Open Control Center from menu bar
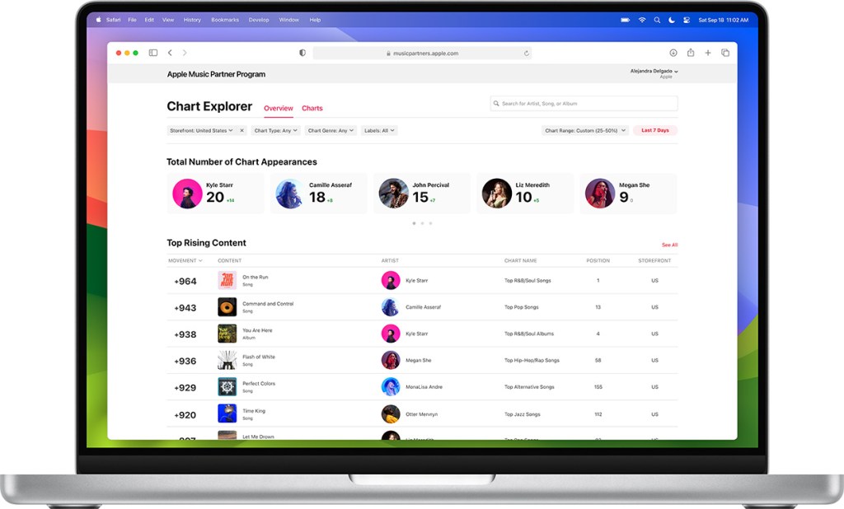The height and width of the screenshot is (509, 844). pyautogui.click(x=687, y=20)
